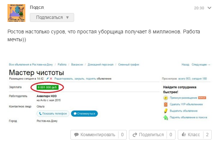The image size is (221, 144).
Task: Click the Поделиться share button
Action: click(x=152, y=135)
